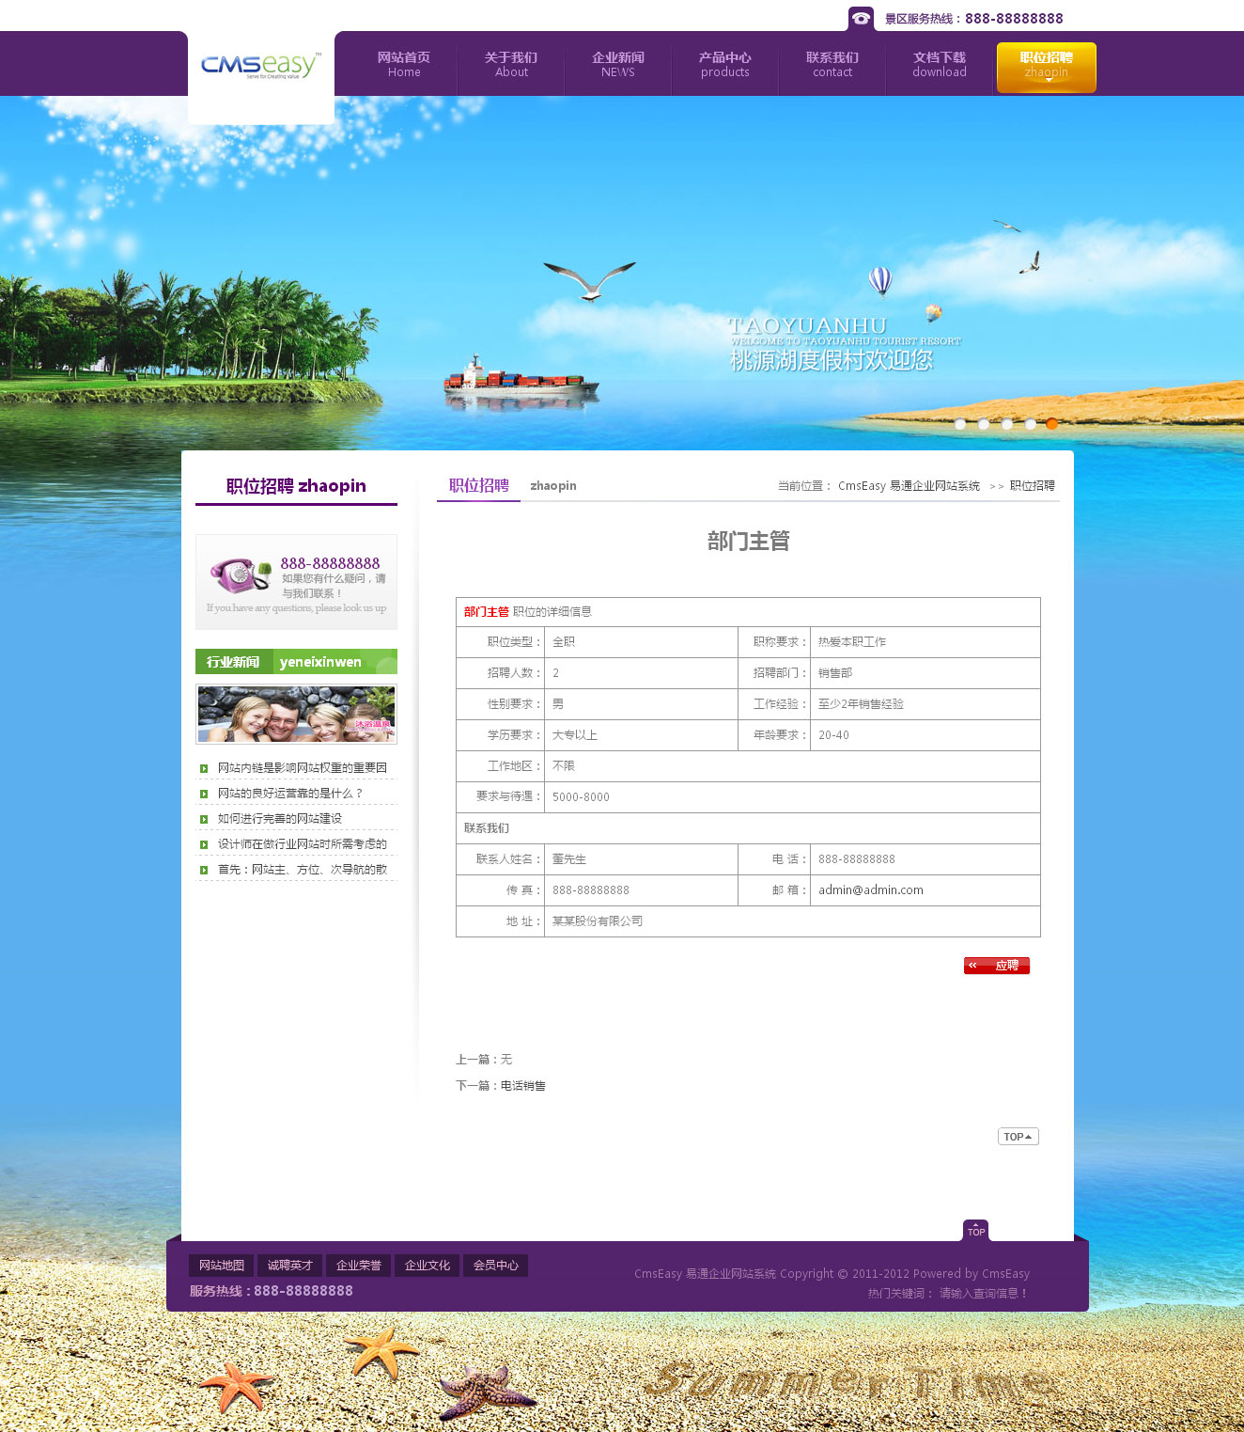Expand the 职位招聘 zhaopin highlighted menu
The image size is (1244, 1432).
coord(1046,67)
